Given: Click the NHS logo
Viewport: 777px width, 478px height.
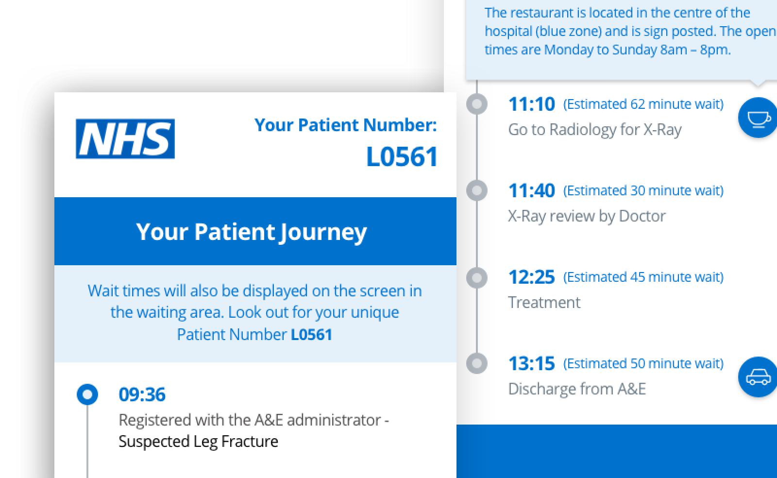Looking at the screenshot, I should tap(125, 139).
